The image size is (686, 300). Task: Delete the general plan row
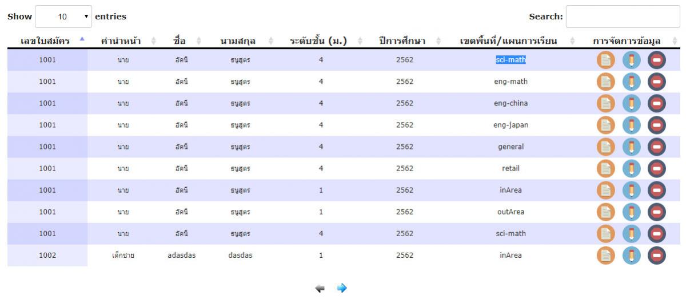click(x=657, y=147)
